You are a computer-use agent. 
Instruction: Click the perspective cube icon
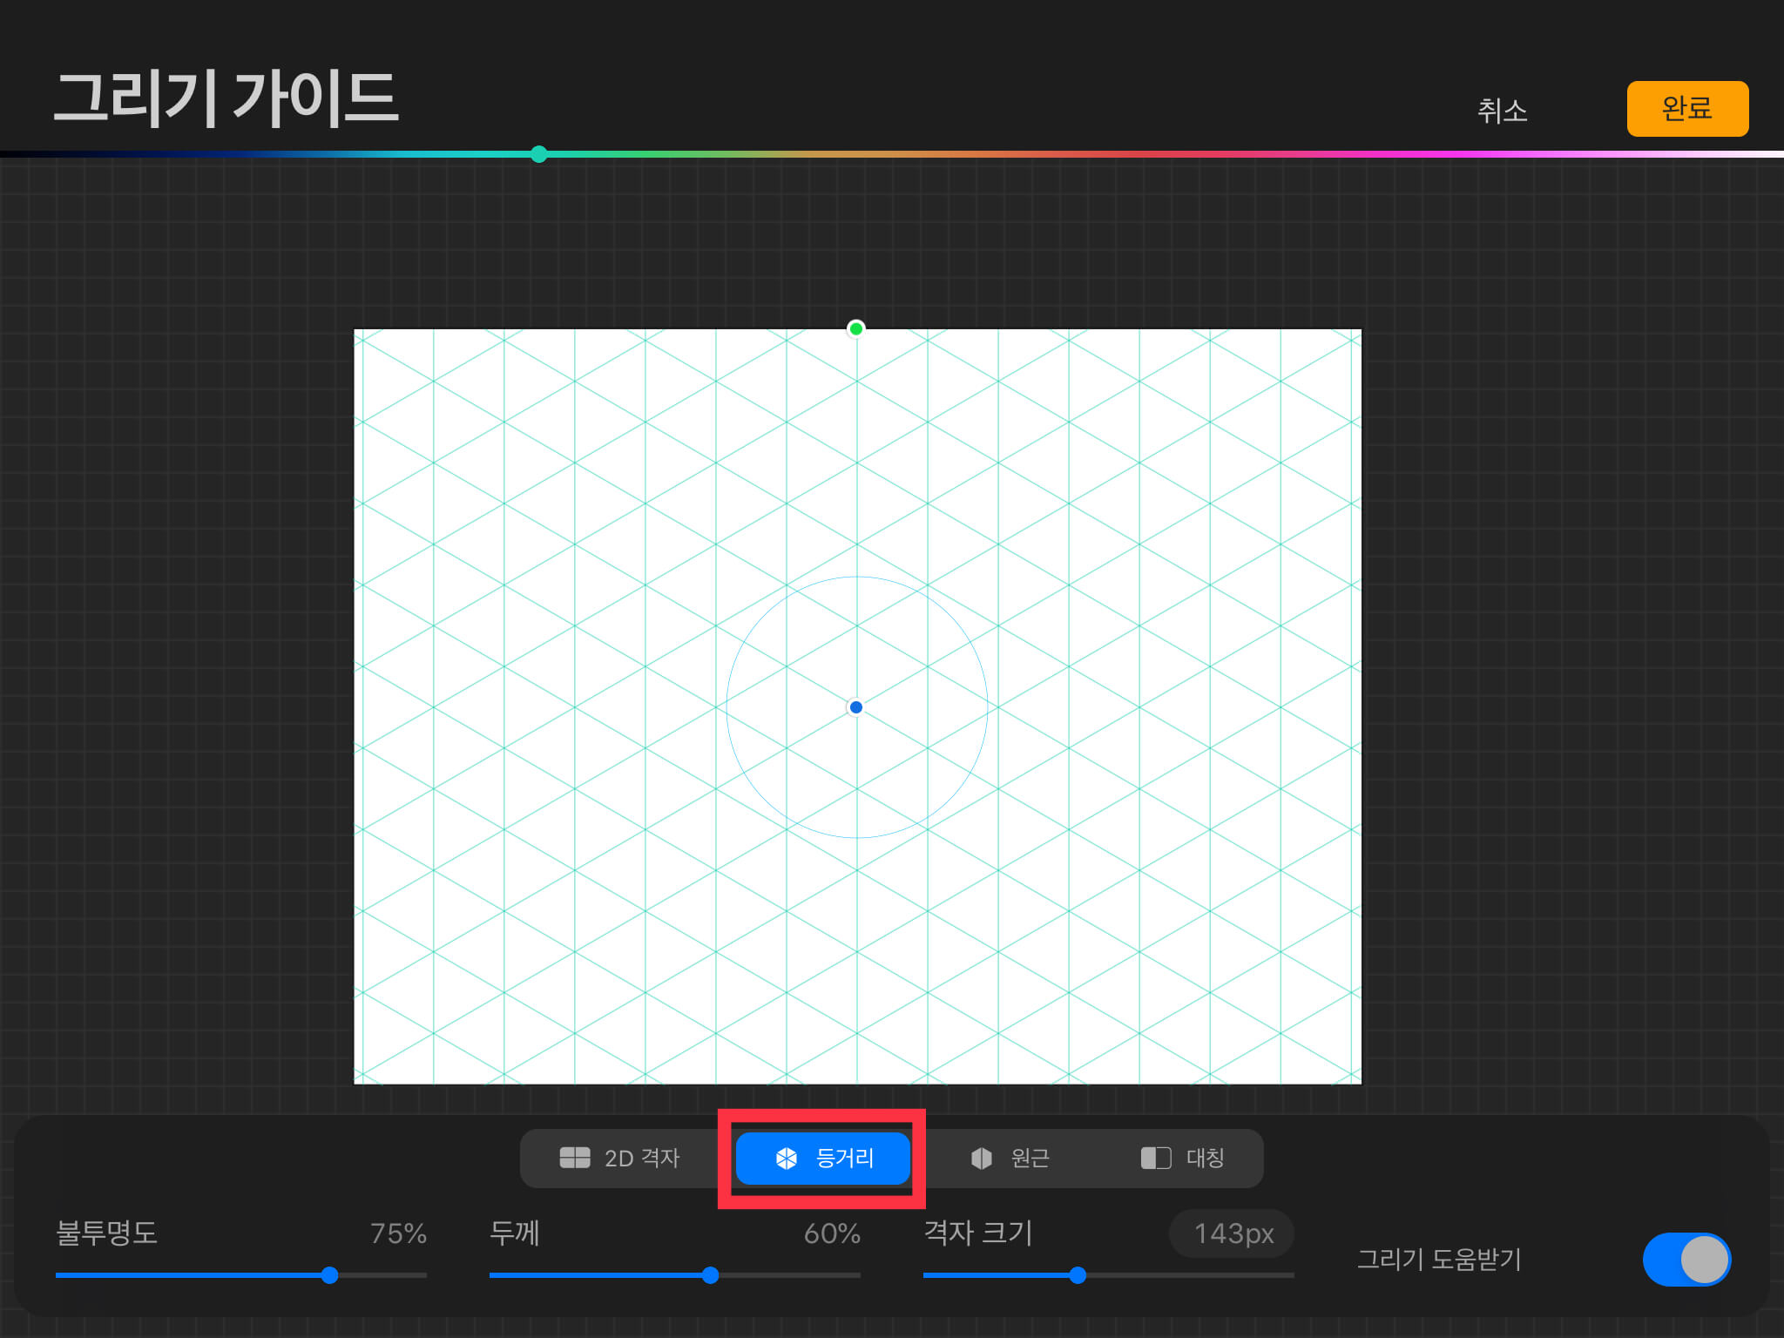point(982,1158)
